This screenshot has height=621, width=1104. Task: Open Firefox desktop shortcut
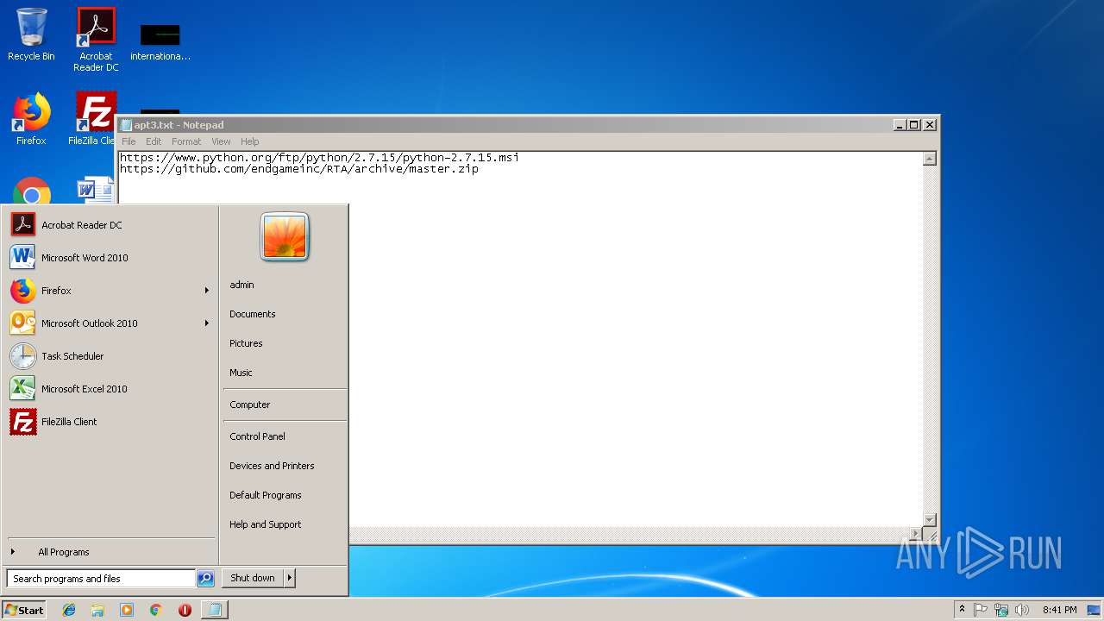[x=31, y=119]
